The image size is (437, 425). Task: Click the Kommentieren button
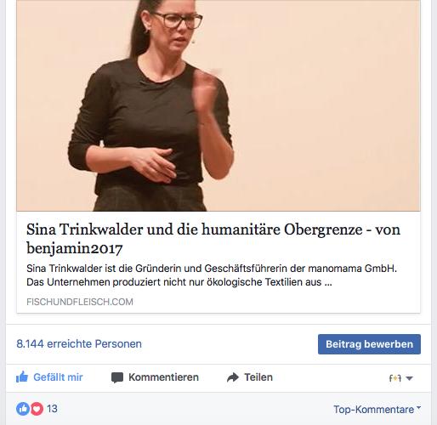click(x=155, y=377)
